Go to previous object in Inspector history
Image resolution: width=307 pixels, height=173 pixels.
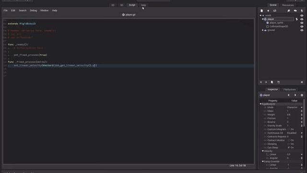tap(288, 95)
